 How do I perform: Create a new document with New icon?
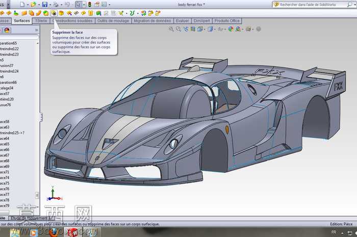pyautogui.click(x=22, y=4)
